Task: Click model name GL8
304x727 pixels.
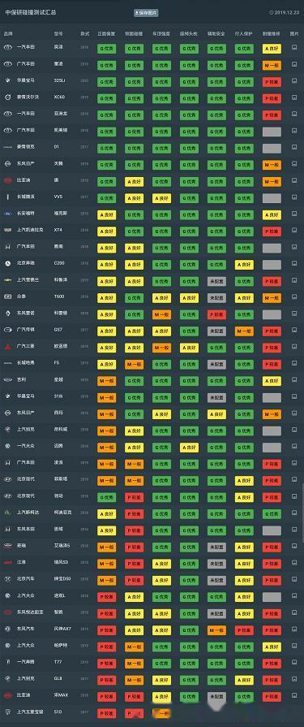Action: [58, 679]
